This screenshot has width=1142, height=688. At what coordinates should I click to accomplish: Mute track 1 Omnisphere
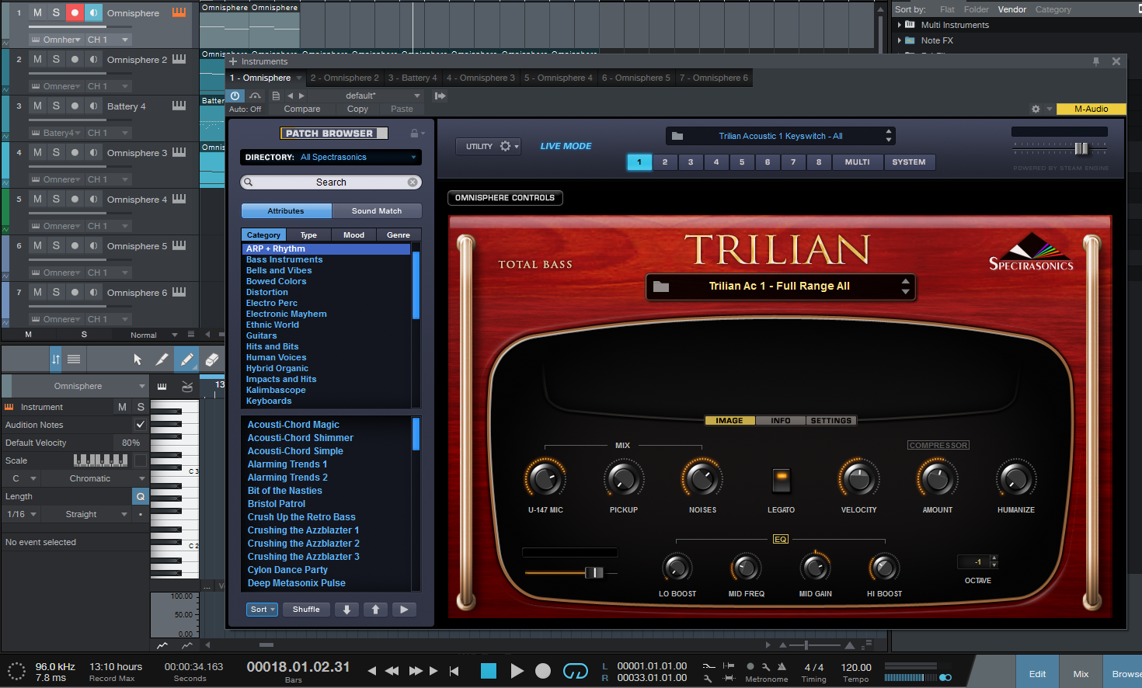click(x=37, y=12)
